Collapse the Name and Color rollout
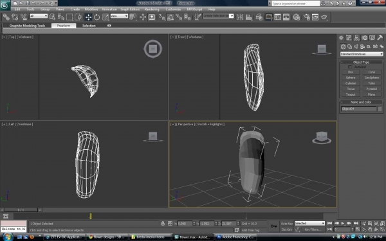The height and width of the screenshot is (241, 386). (361, 102)
